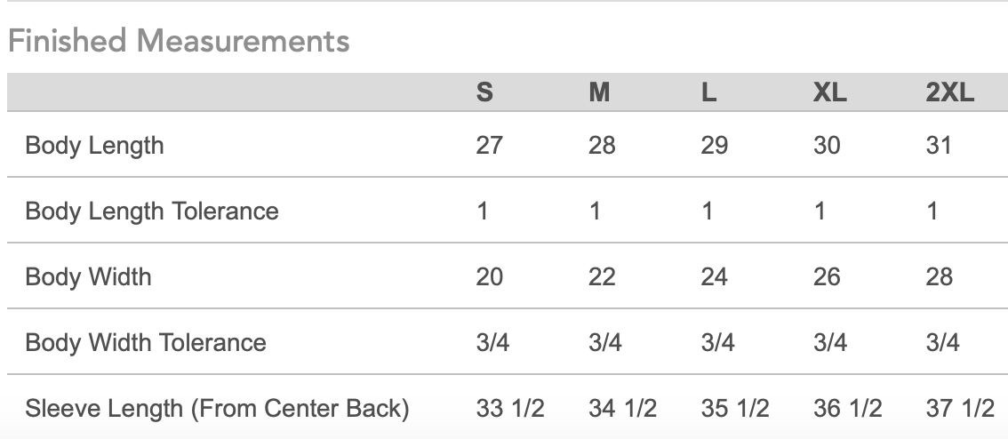Click the Finished Measurements heading
Viewport: 1008px width, 439px height.
pyautogui.click(x=179, y=41)
